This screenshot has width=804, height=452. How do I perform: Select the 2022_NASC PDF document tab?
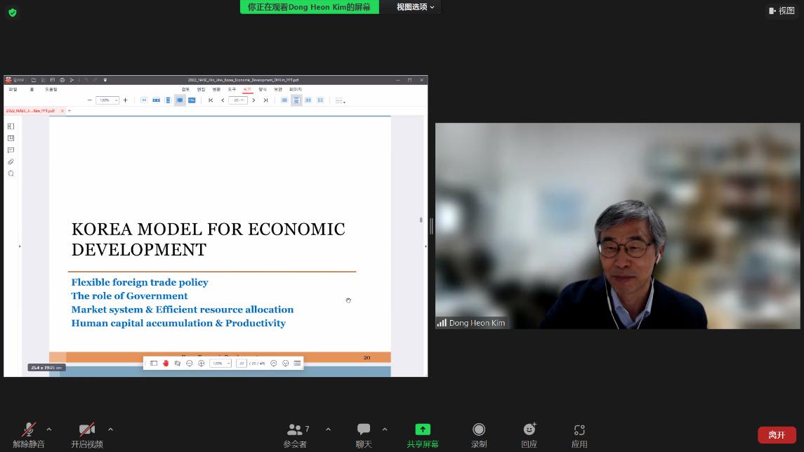click(30, 111)
